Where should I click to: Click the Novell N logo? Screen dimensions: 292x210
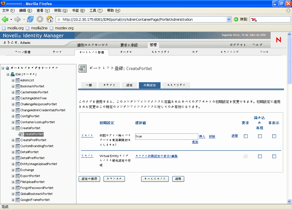[278, 40]
